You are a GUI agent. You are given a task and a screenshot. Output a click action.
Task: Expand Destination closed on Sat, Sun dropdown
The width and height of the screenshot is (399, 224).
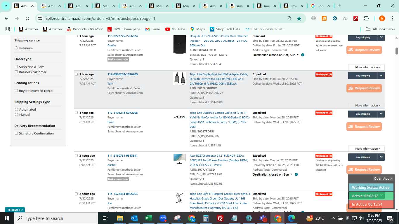[298, 55]
